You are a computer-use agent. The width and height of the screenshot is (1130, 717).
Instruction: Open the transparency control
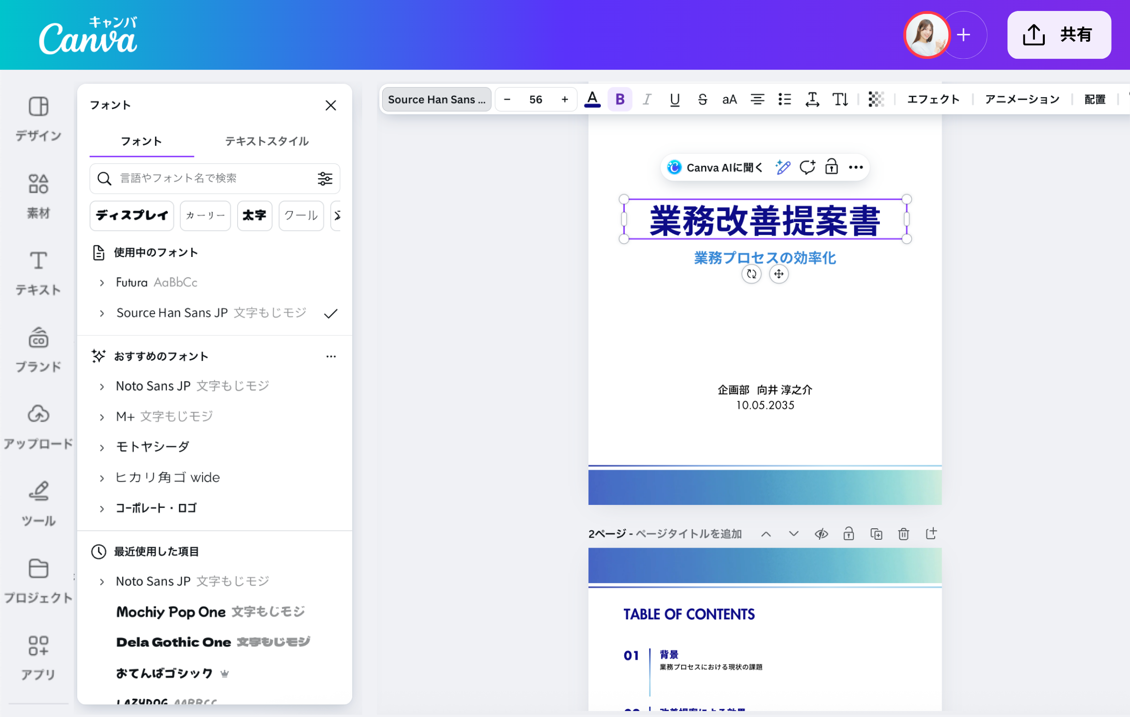[x=876, y=100]
